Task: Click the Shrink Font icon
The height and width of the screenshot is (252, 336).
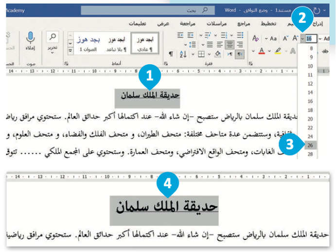Action: [x=285, y=38]
